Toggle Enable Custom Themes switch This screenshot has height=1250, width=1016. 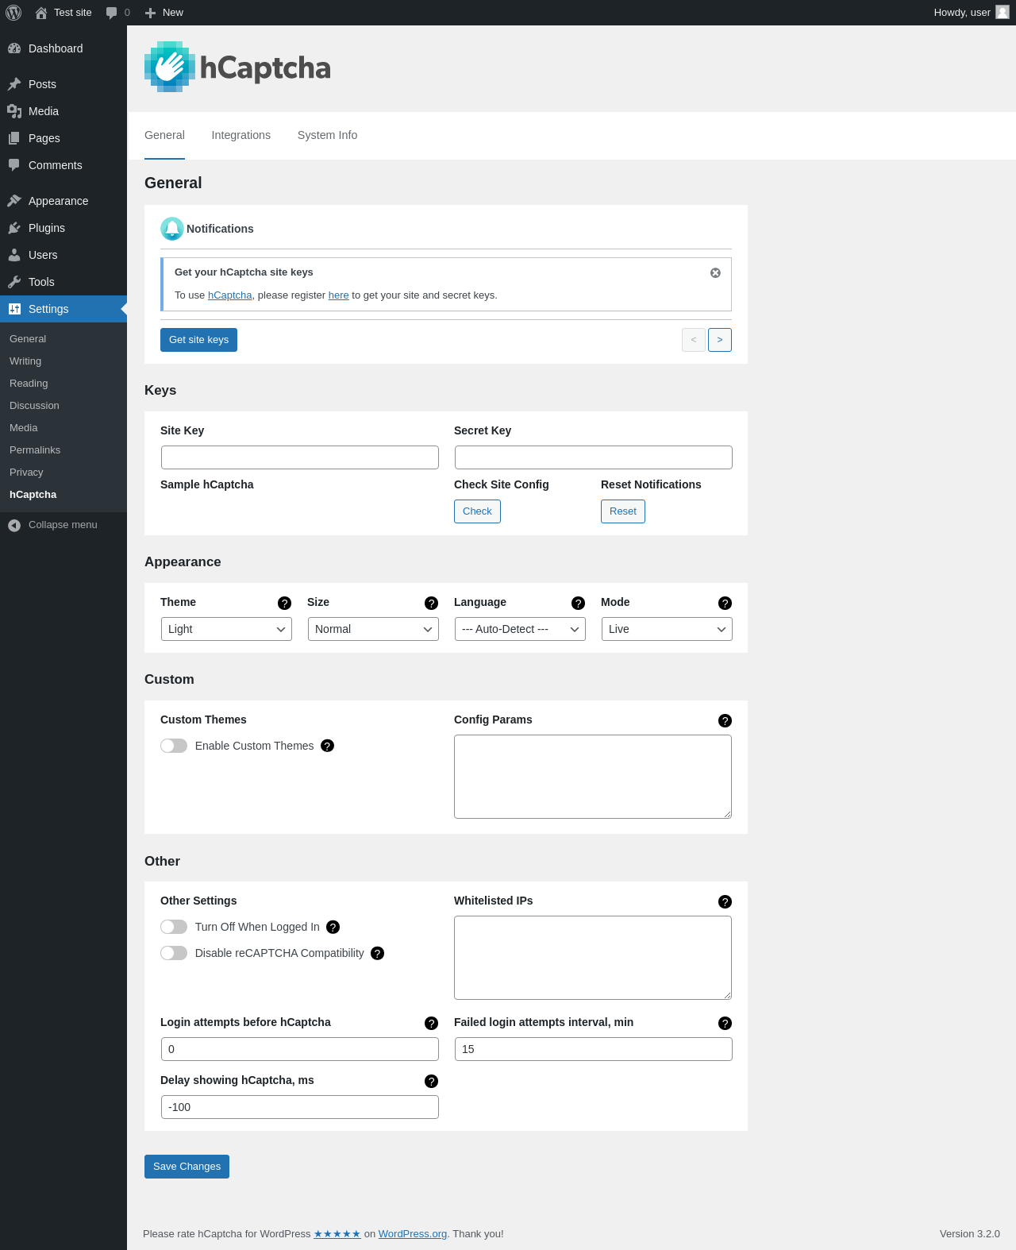pyautogui.click(x=174, y=746)
